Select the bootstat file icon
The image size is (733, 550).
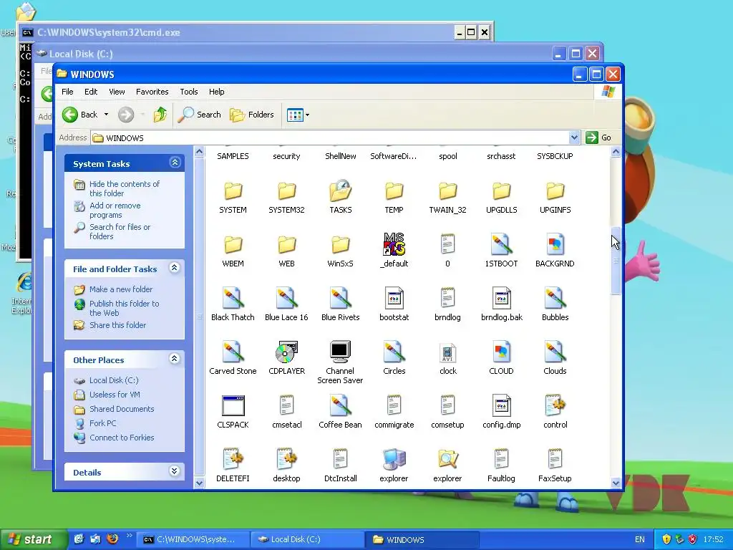[394, 299]
